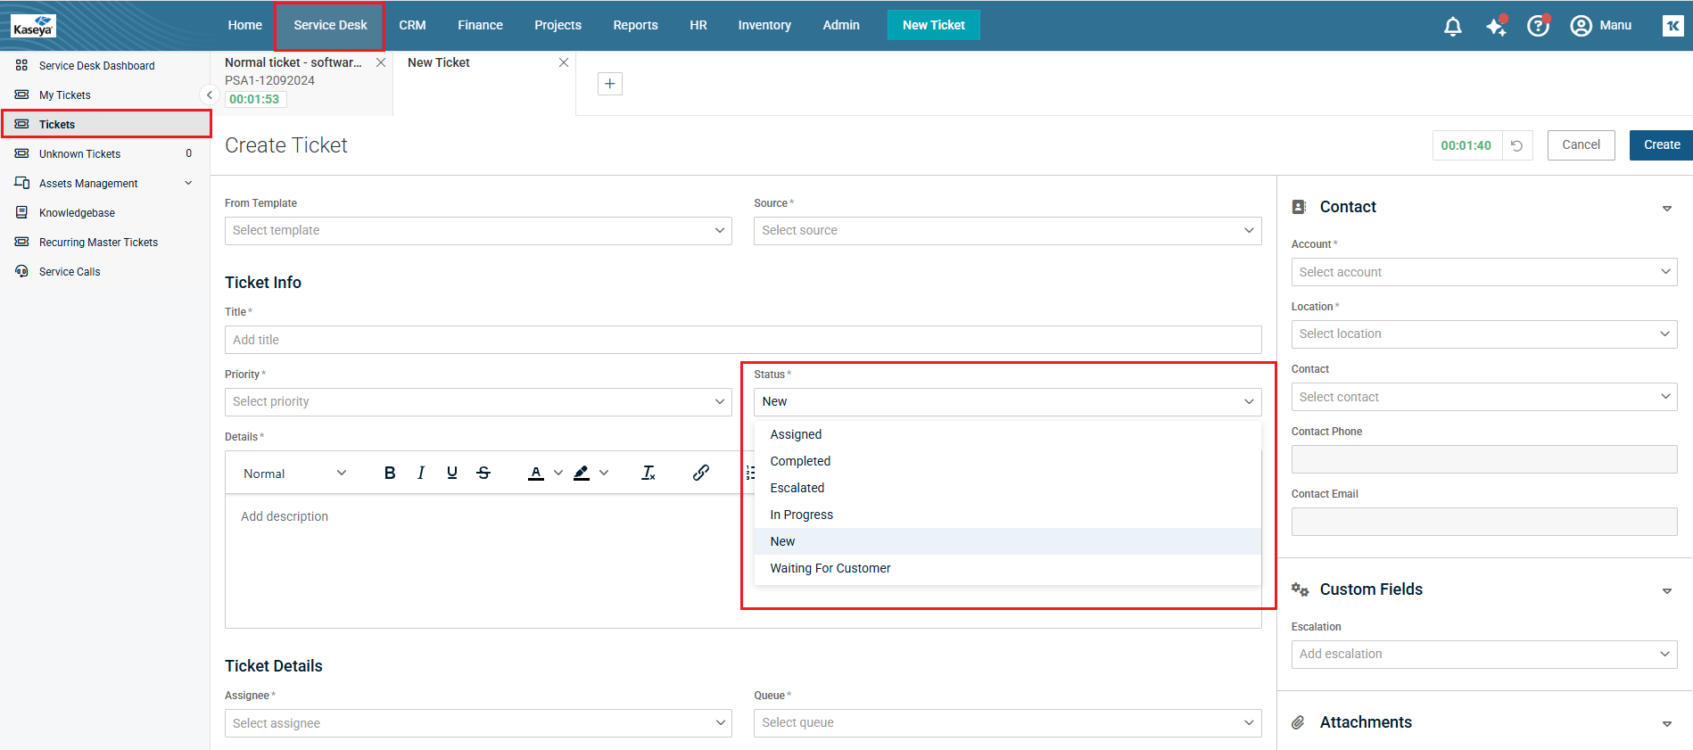This screenshot has width=1693, height=750.
Task: Click the Add title input field
Action: tap(742, 340)
